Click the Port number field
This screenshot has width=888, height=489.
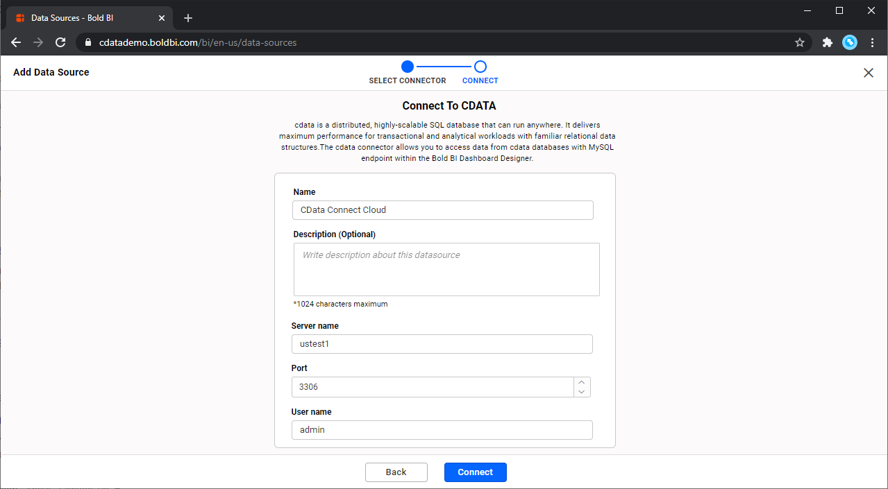click(x=433, y=387)
